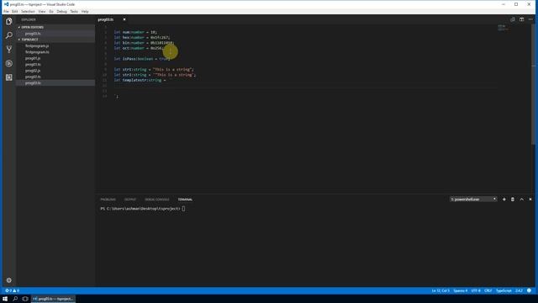This screenshot has height=303, width=538.
Task: Click the editor vertical scrollbar
Action: [x=533, y=84]
